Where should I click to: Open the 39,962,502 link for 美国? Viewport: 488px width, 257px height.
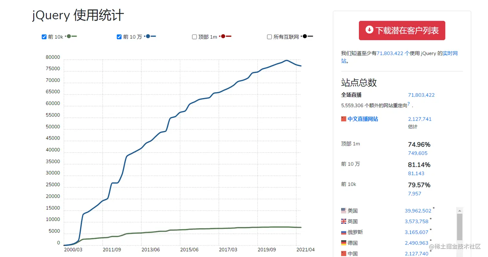click(418, 211)
